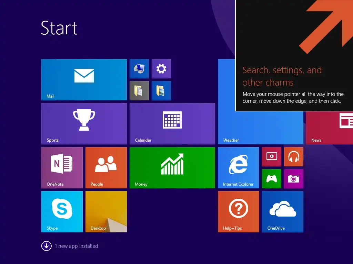Open the OneDrive tile
Screen dimensions: 353x264
283,212
